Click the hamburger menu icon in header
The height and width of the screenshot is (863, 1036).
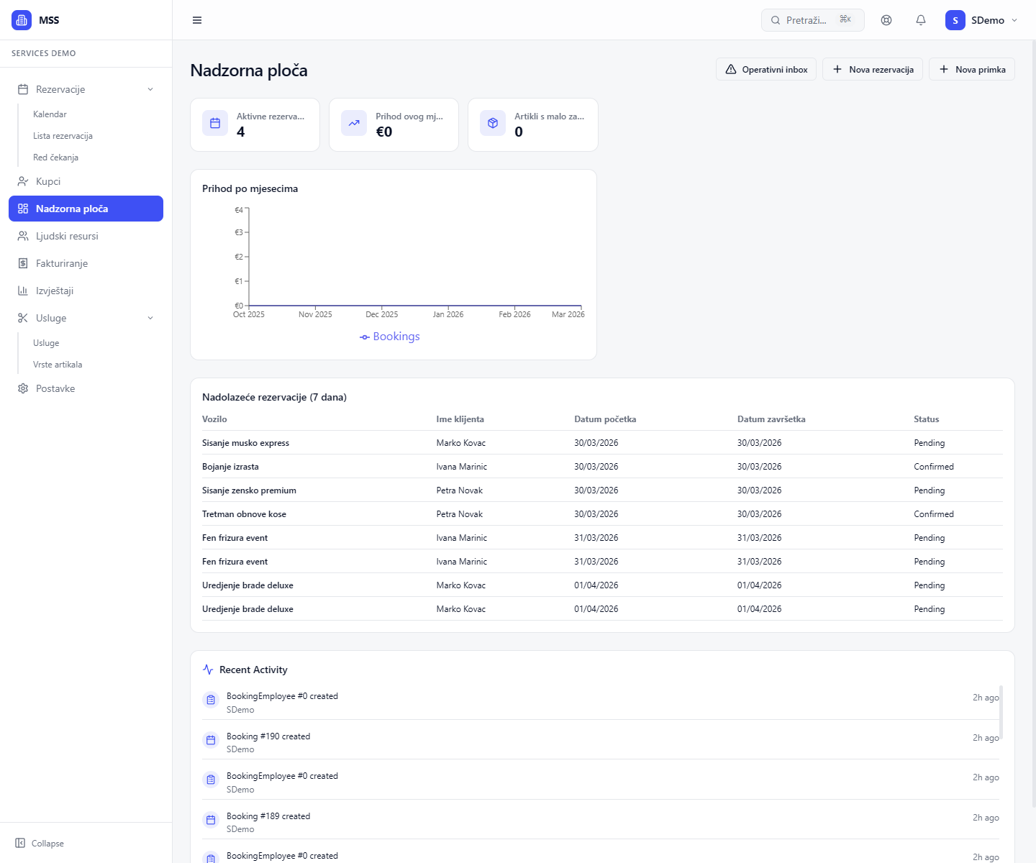[x=197, y=20]
